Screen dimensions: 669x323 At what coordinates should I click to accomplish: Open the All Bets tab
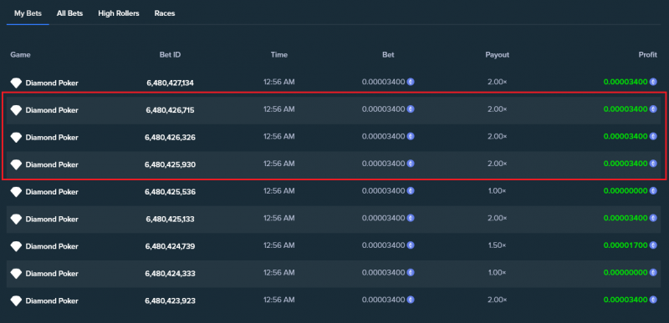coord(69,13)
